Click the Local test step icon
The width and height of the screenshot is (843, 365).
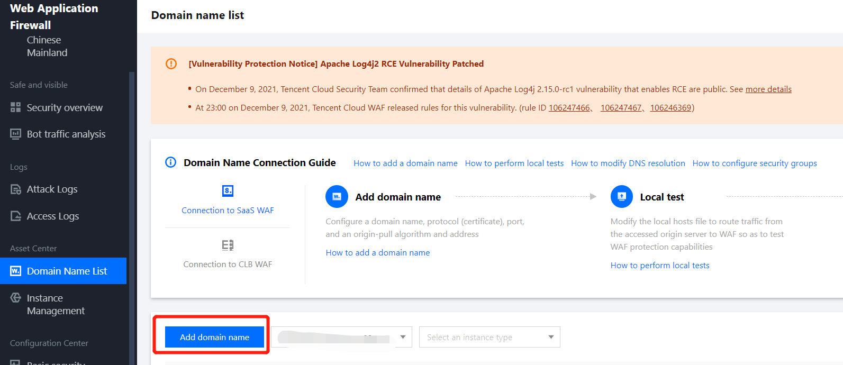point(622,197)
